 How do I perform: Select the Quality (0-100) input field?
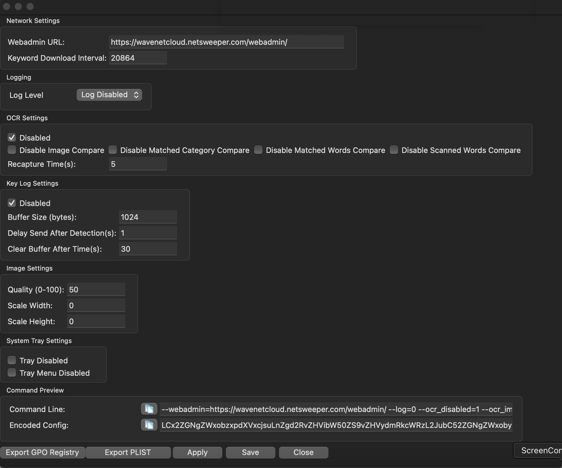[96, 290]
